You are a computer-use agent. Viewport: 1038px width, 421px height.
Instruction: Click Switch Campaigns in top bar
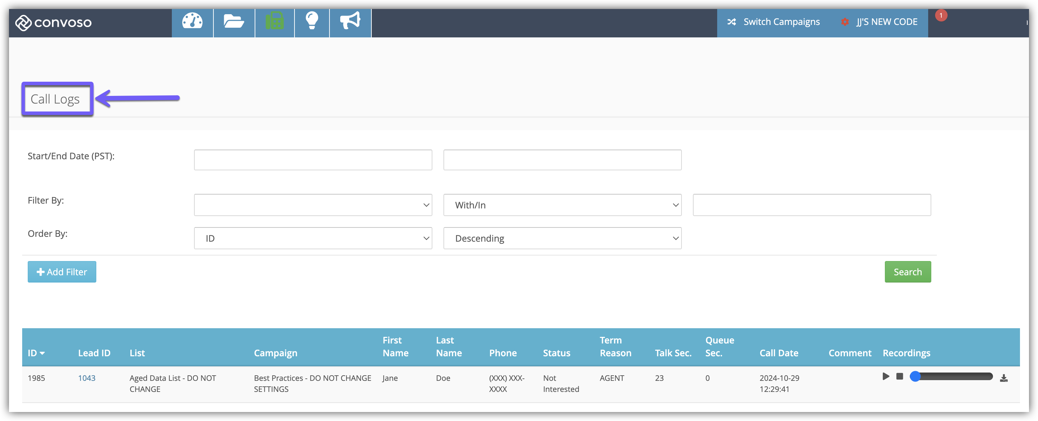[x=774, y=22]
